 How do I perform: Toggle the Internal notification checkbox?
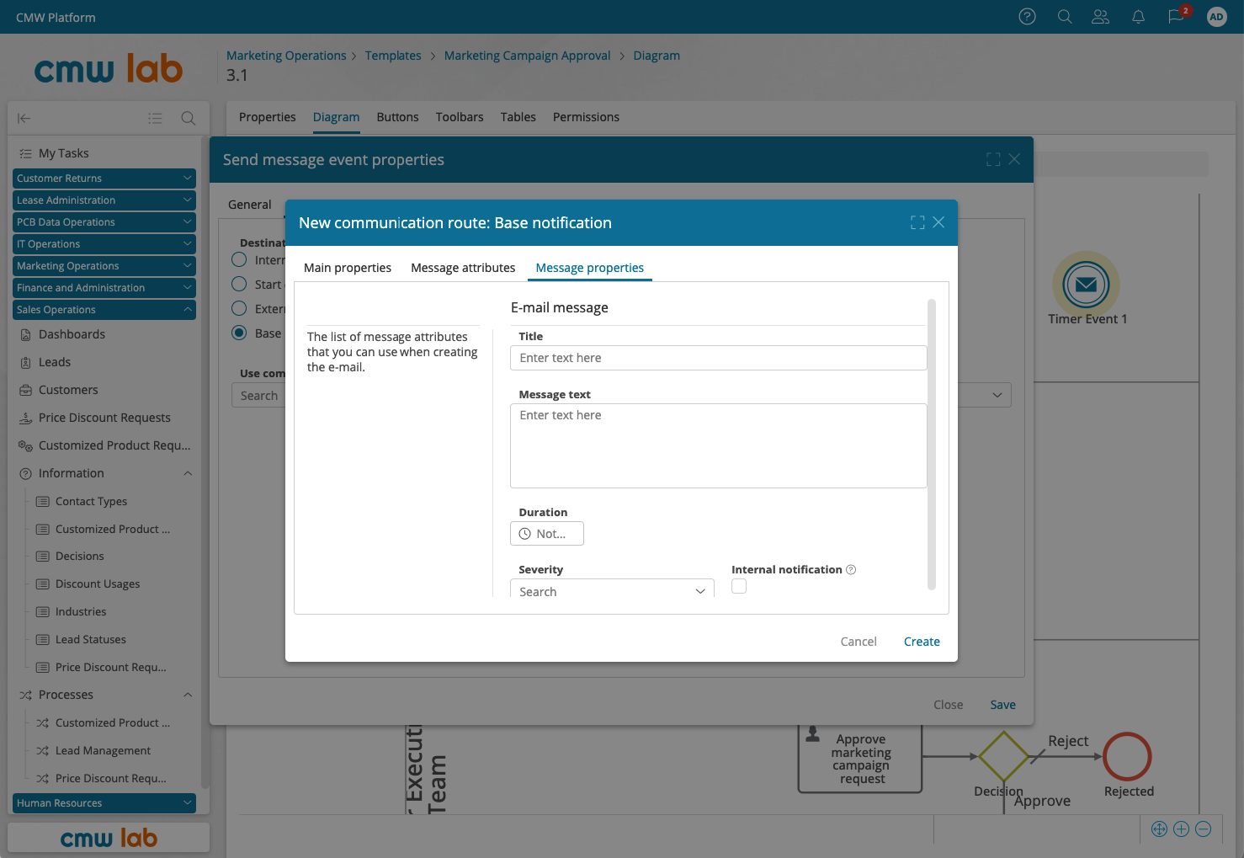pyautogui.click(x=739, y=586)
